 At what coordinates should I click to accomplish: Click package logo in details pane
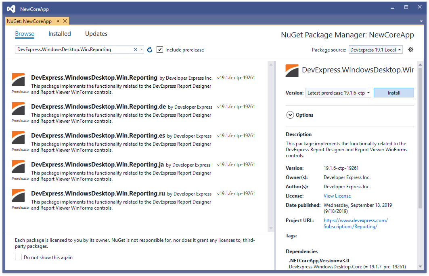[x=292, y=70]
